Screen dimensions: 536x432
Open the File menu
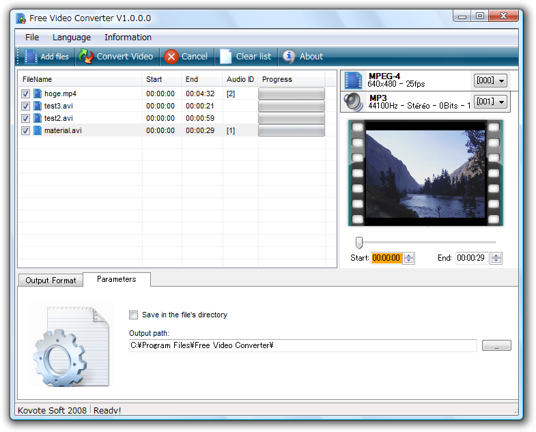click(32, 38)
